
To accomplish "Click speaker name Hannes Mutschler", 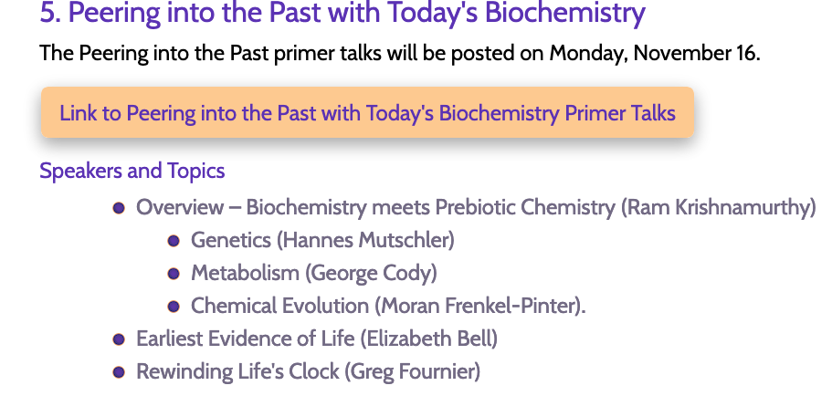I will (365, 240).
